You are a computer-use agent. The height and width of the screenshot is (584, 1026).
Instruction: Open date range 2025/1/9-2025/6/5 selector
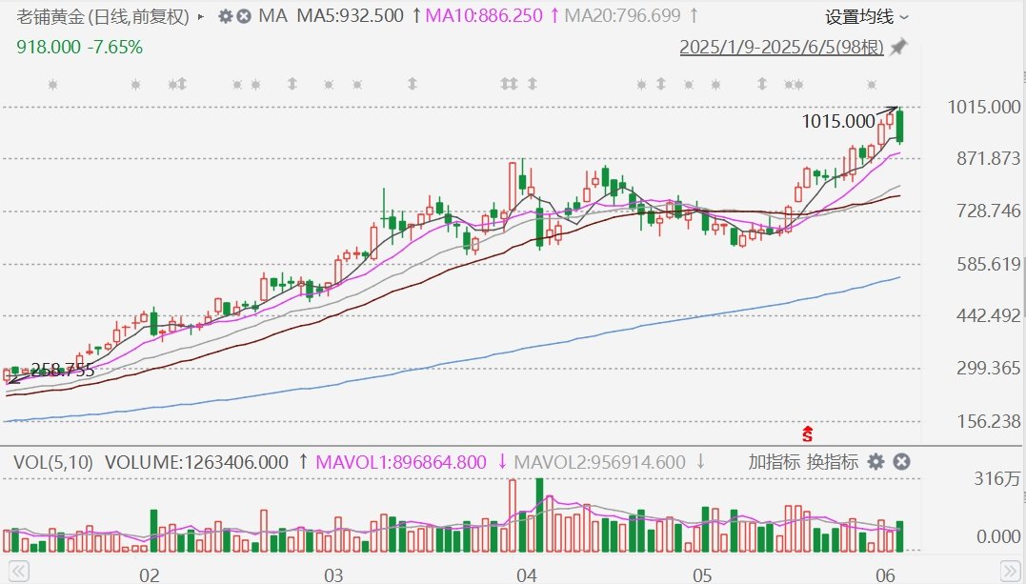pyautogui.click(x=781, y=48)
